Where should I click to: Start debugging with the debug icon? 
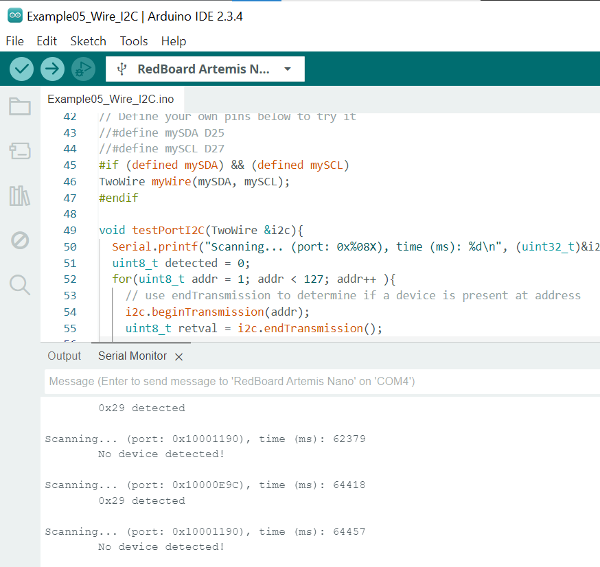click(x=84, y=69)
